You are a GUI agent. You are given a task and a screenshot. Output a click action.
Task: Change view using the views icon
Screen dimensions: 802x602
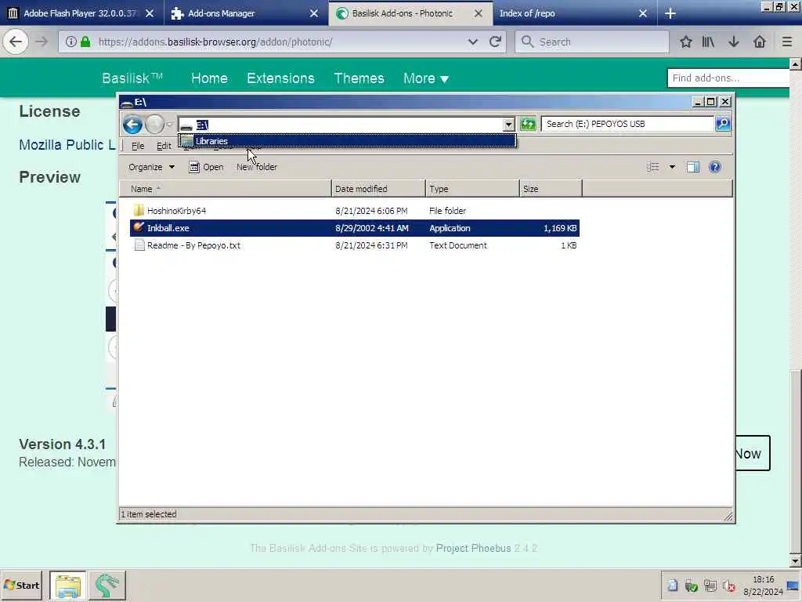tap(652, 167)
